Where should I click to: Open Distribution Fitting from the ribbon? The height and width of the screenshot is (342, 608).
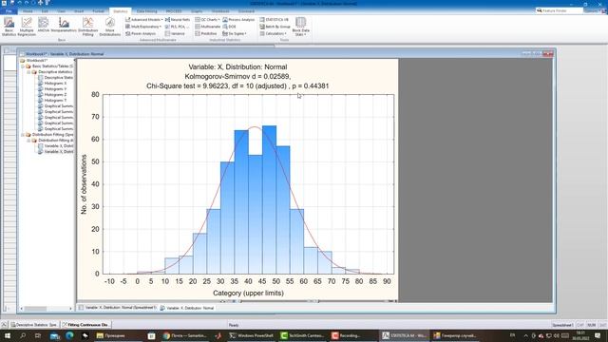88,27
